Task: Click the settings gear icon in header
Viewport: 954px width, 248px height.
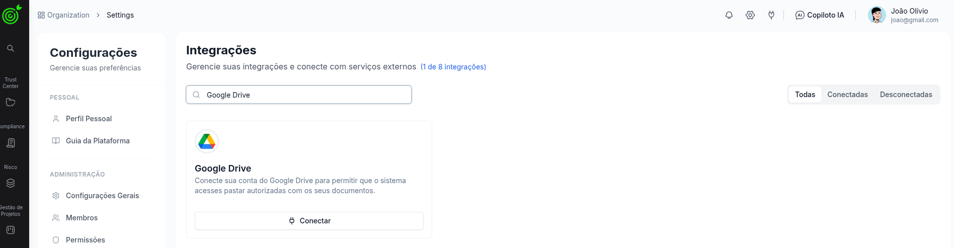Action: 750,15
